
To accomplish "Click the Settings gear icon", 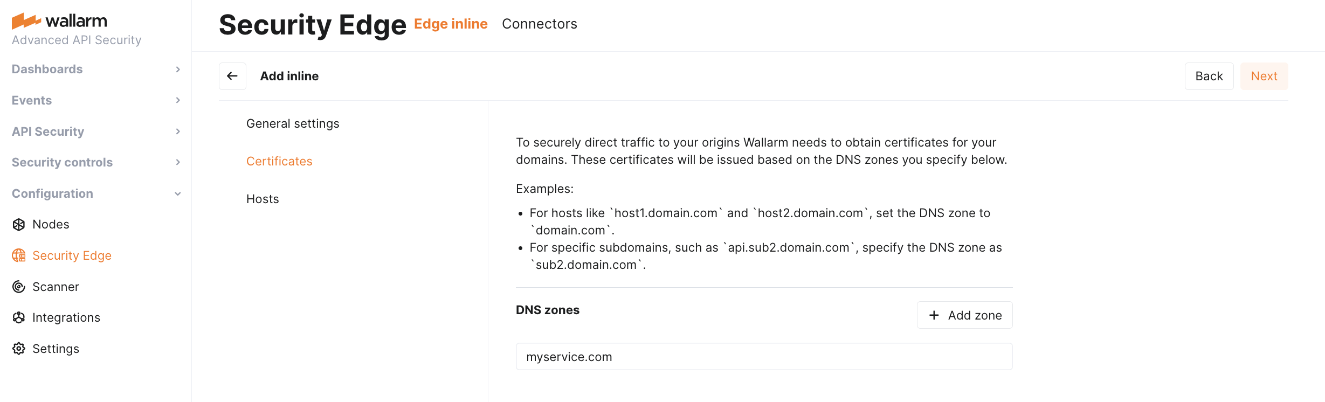I will (19, 349).
